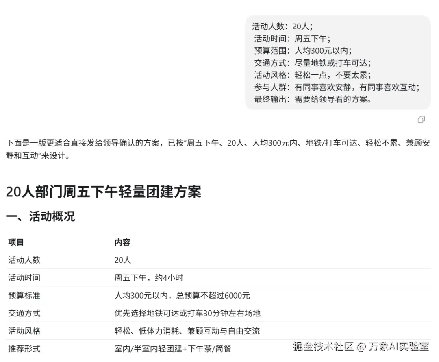The image size is (439, 362).
Task: Click the copy message icon under the user bubble
Action: (421, 120)
